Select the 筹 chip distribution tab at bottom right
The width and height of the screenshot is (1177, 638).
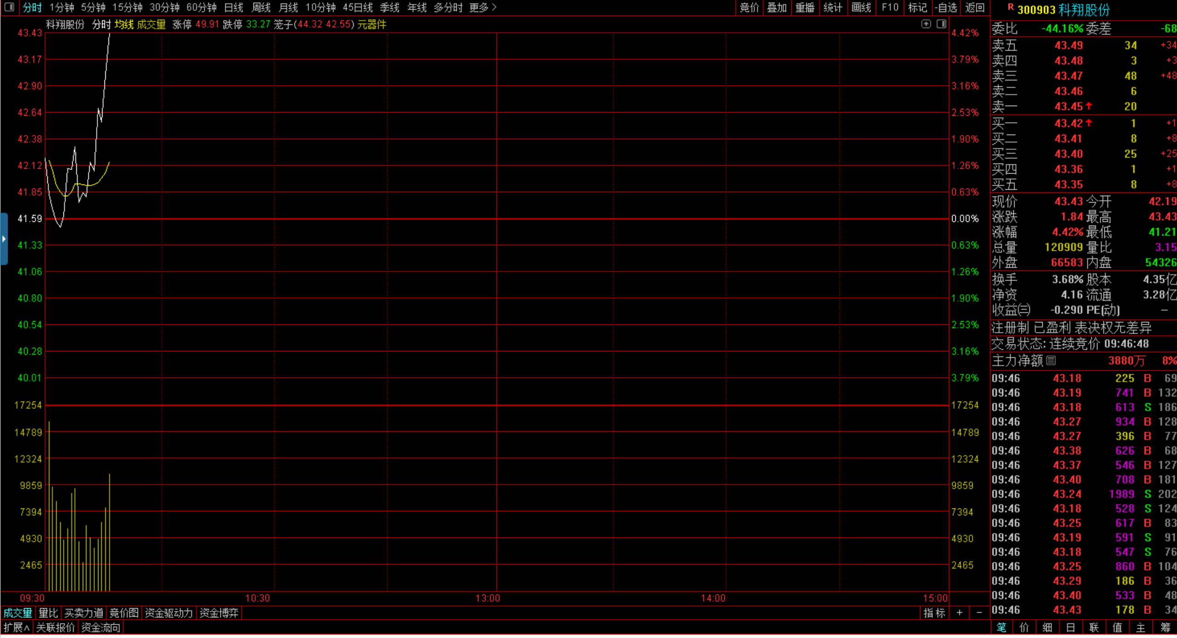coord(1165,627)
